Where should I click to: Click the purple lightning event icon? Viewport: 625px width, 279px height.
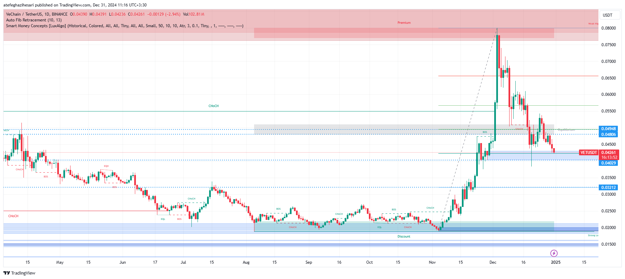click(554, 253)
